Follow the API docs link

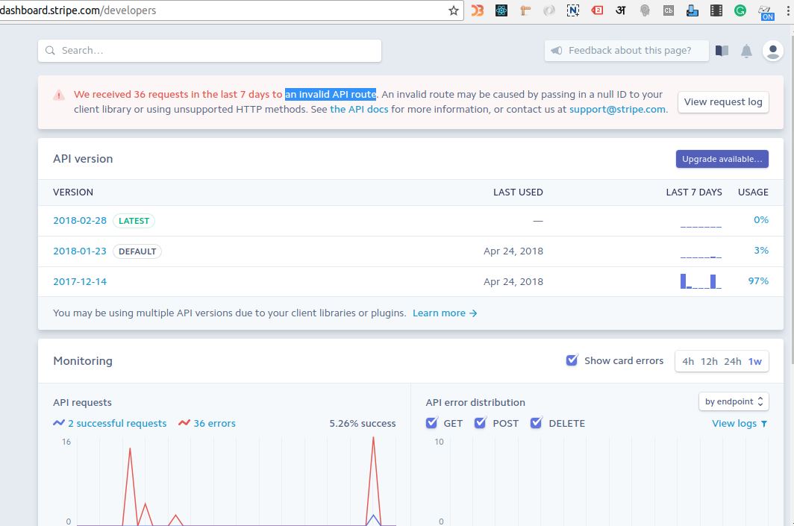click(359, 110)
